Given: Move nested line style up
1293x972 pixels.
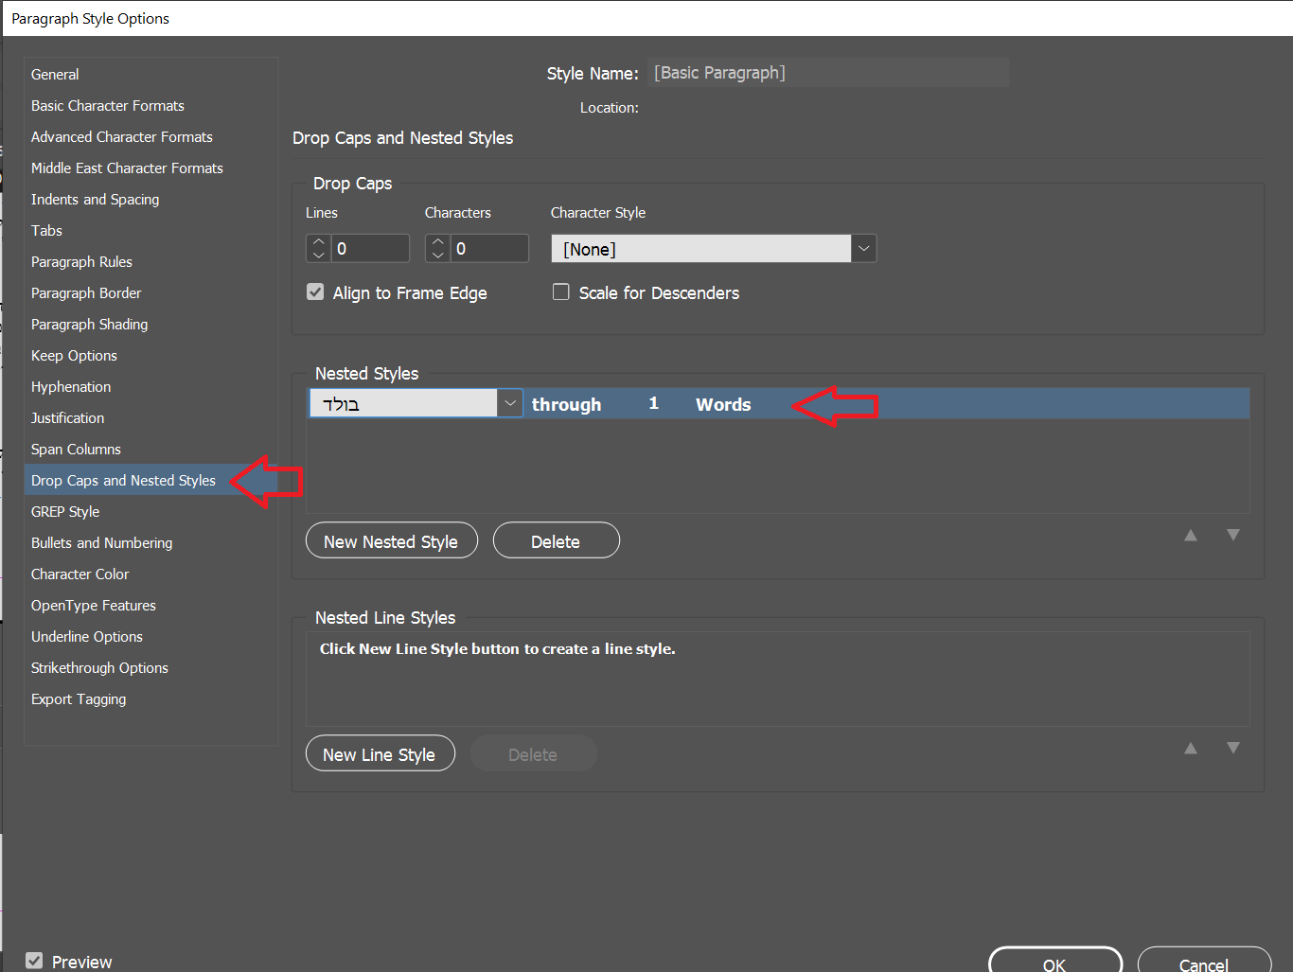Looking at the screenshot, I should pyautogui.click(x=1191, y=749).
